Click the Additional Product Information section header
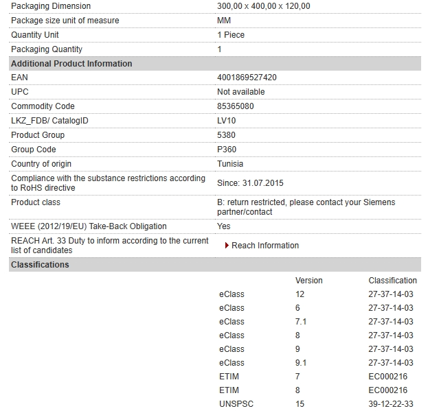 pyautogui.click(x=215, y=64)
